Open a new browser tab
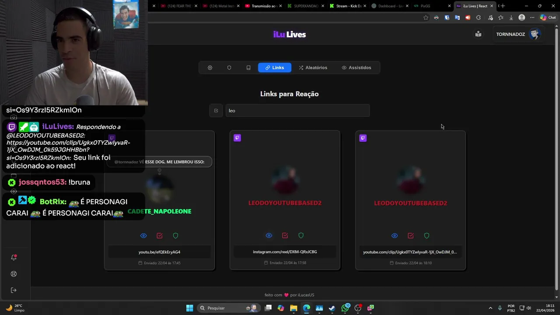The width and height of the screenshot is (560, 315). coord(503,6)
